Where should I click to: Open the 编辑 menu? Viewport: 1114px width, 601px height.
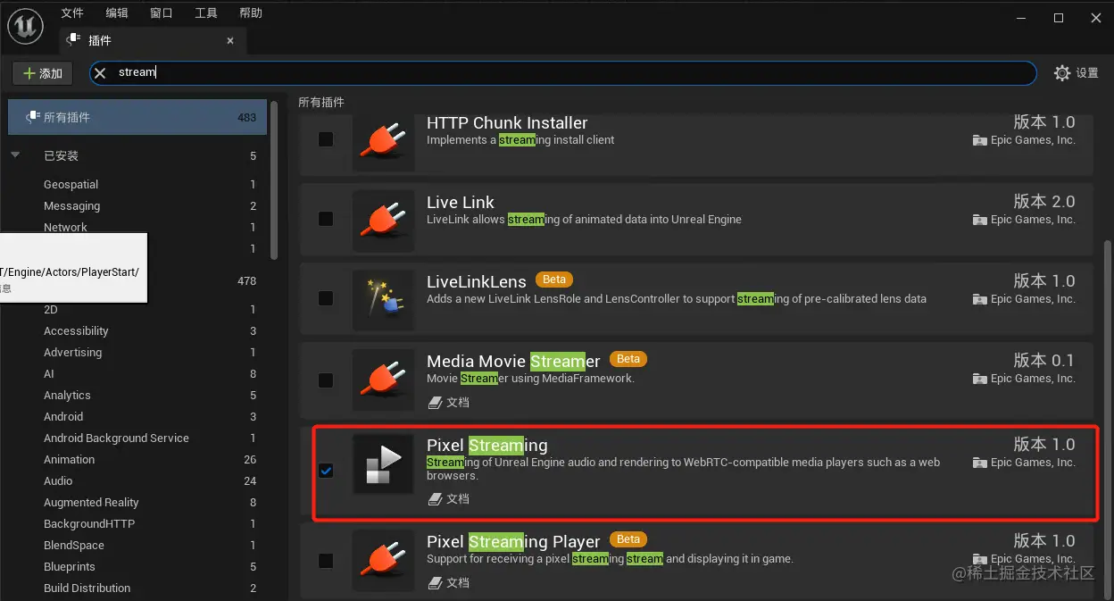click(x=117, y=13)
